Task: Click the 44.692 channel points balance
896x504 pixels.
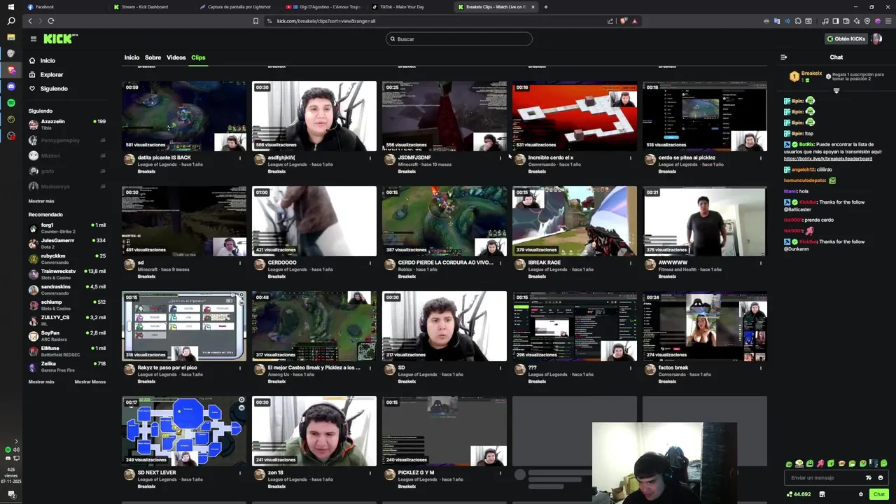Action: tap(799, 494)
